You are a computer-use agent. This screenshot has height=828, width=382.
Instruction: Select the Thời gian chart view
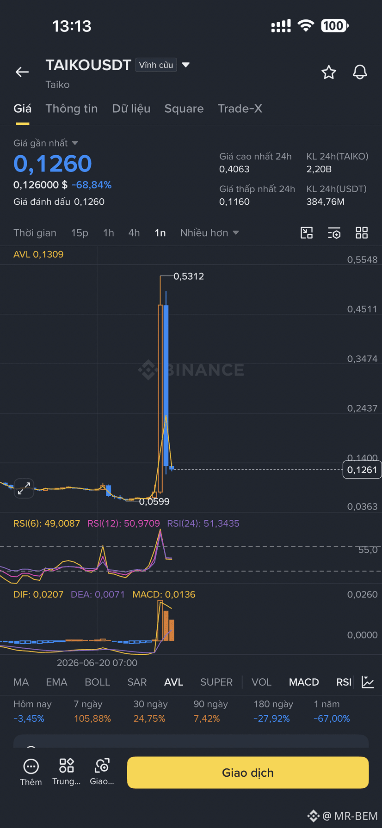click(35, 233)
